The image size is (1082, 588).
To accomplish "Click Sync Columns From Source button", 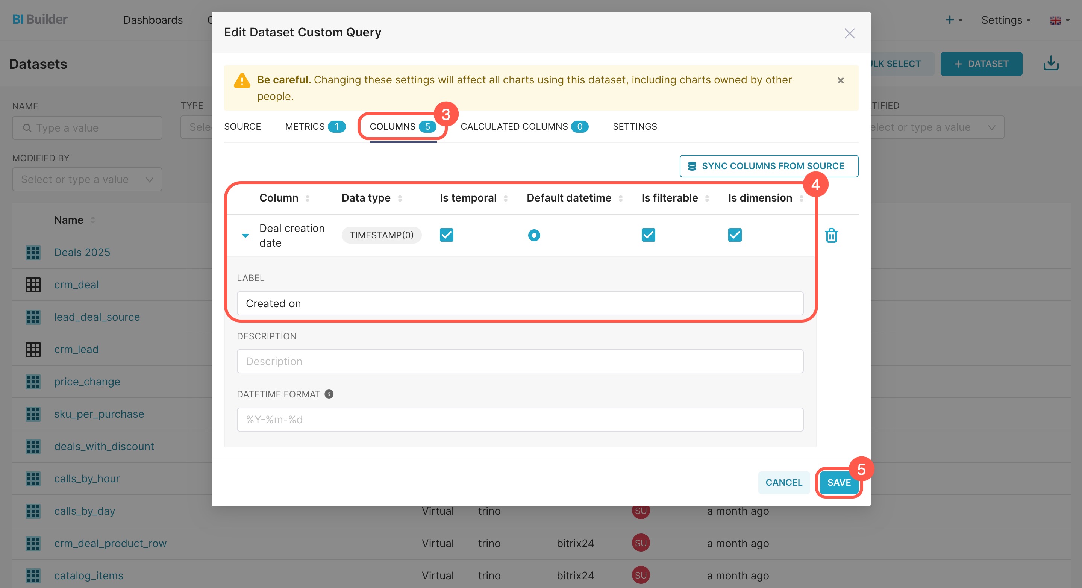I will (x=768, y=166).
